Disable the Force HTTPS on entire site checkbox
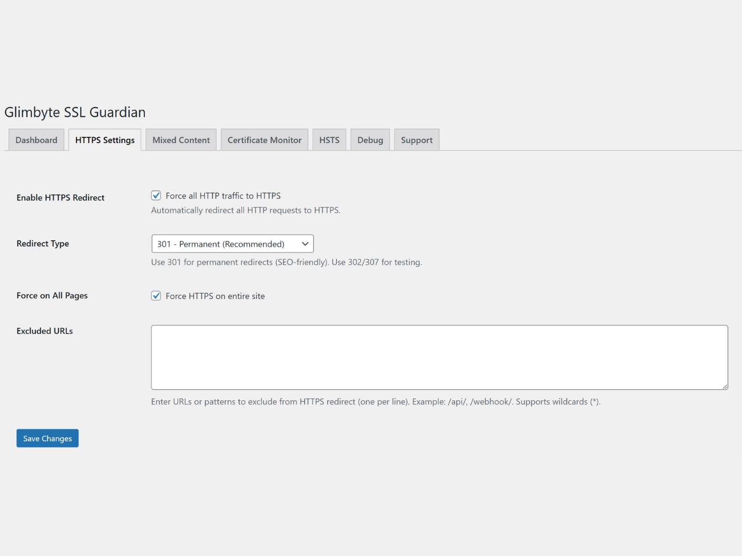The image size is (742, 556). pos(156,296)
